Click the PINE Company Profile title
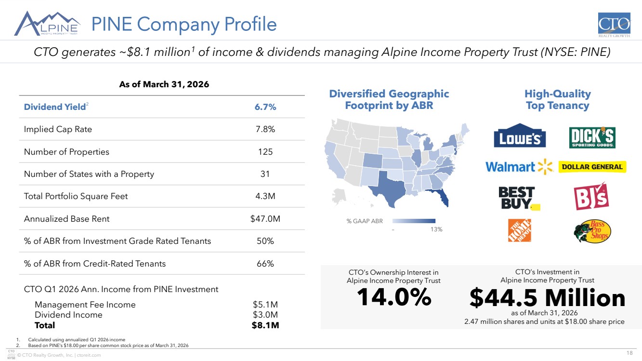This screenshot has height=361, width=642. (x=184, y=24)
